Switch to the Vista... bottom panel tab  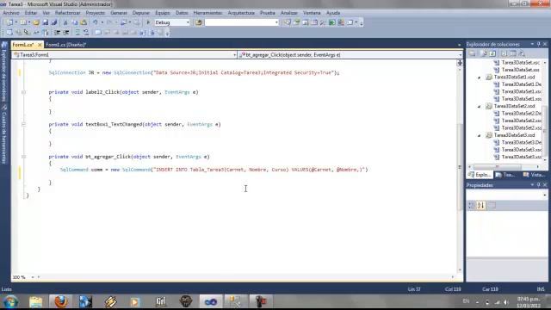[534, 175]
